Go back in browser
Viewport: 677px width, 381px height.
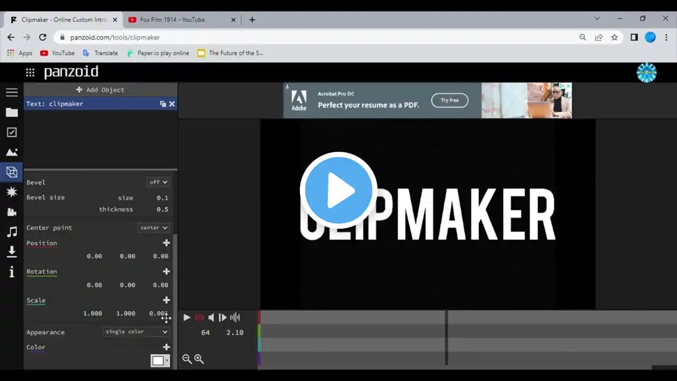[x=11, y=37]
